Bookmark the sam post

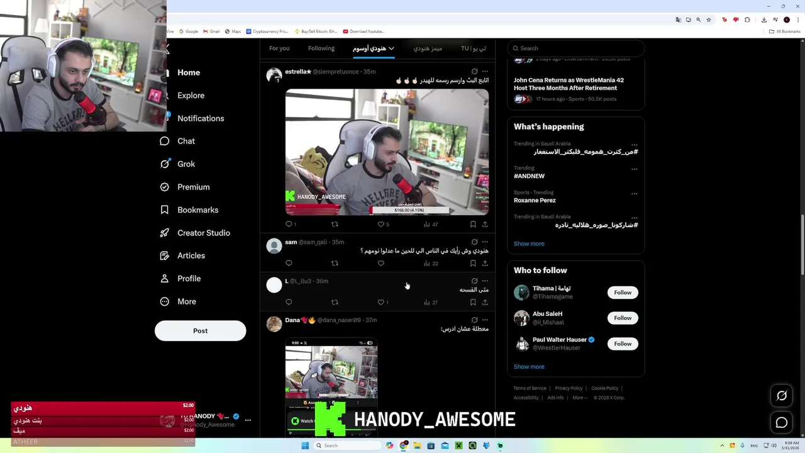(x=473, y=263)
